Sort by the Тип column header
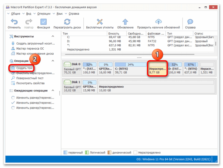 pos(179,33)
